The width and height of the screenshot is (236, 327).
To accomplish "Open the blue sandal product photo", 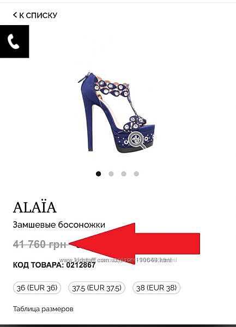I will (x=117, y=112).
